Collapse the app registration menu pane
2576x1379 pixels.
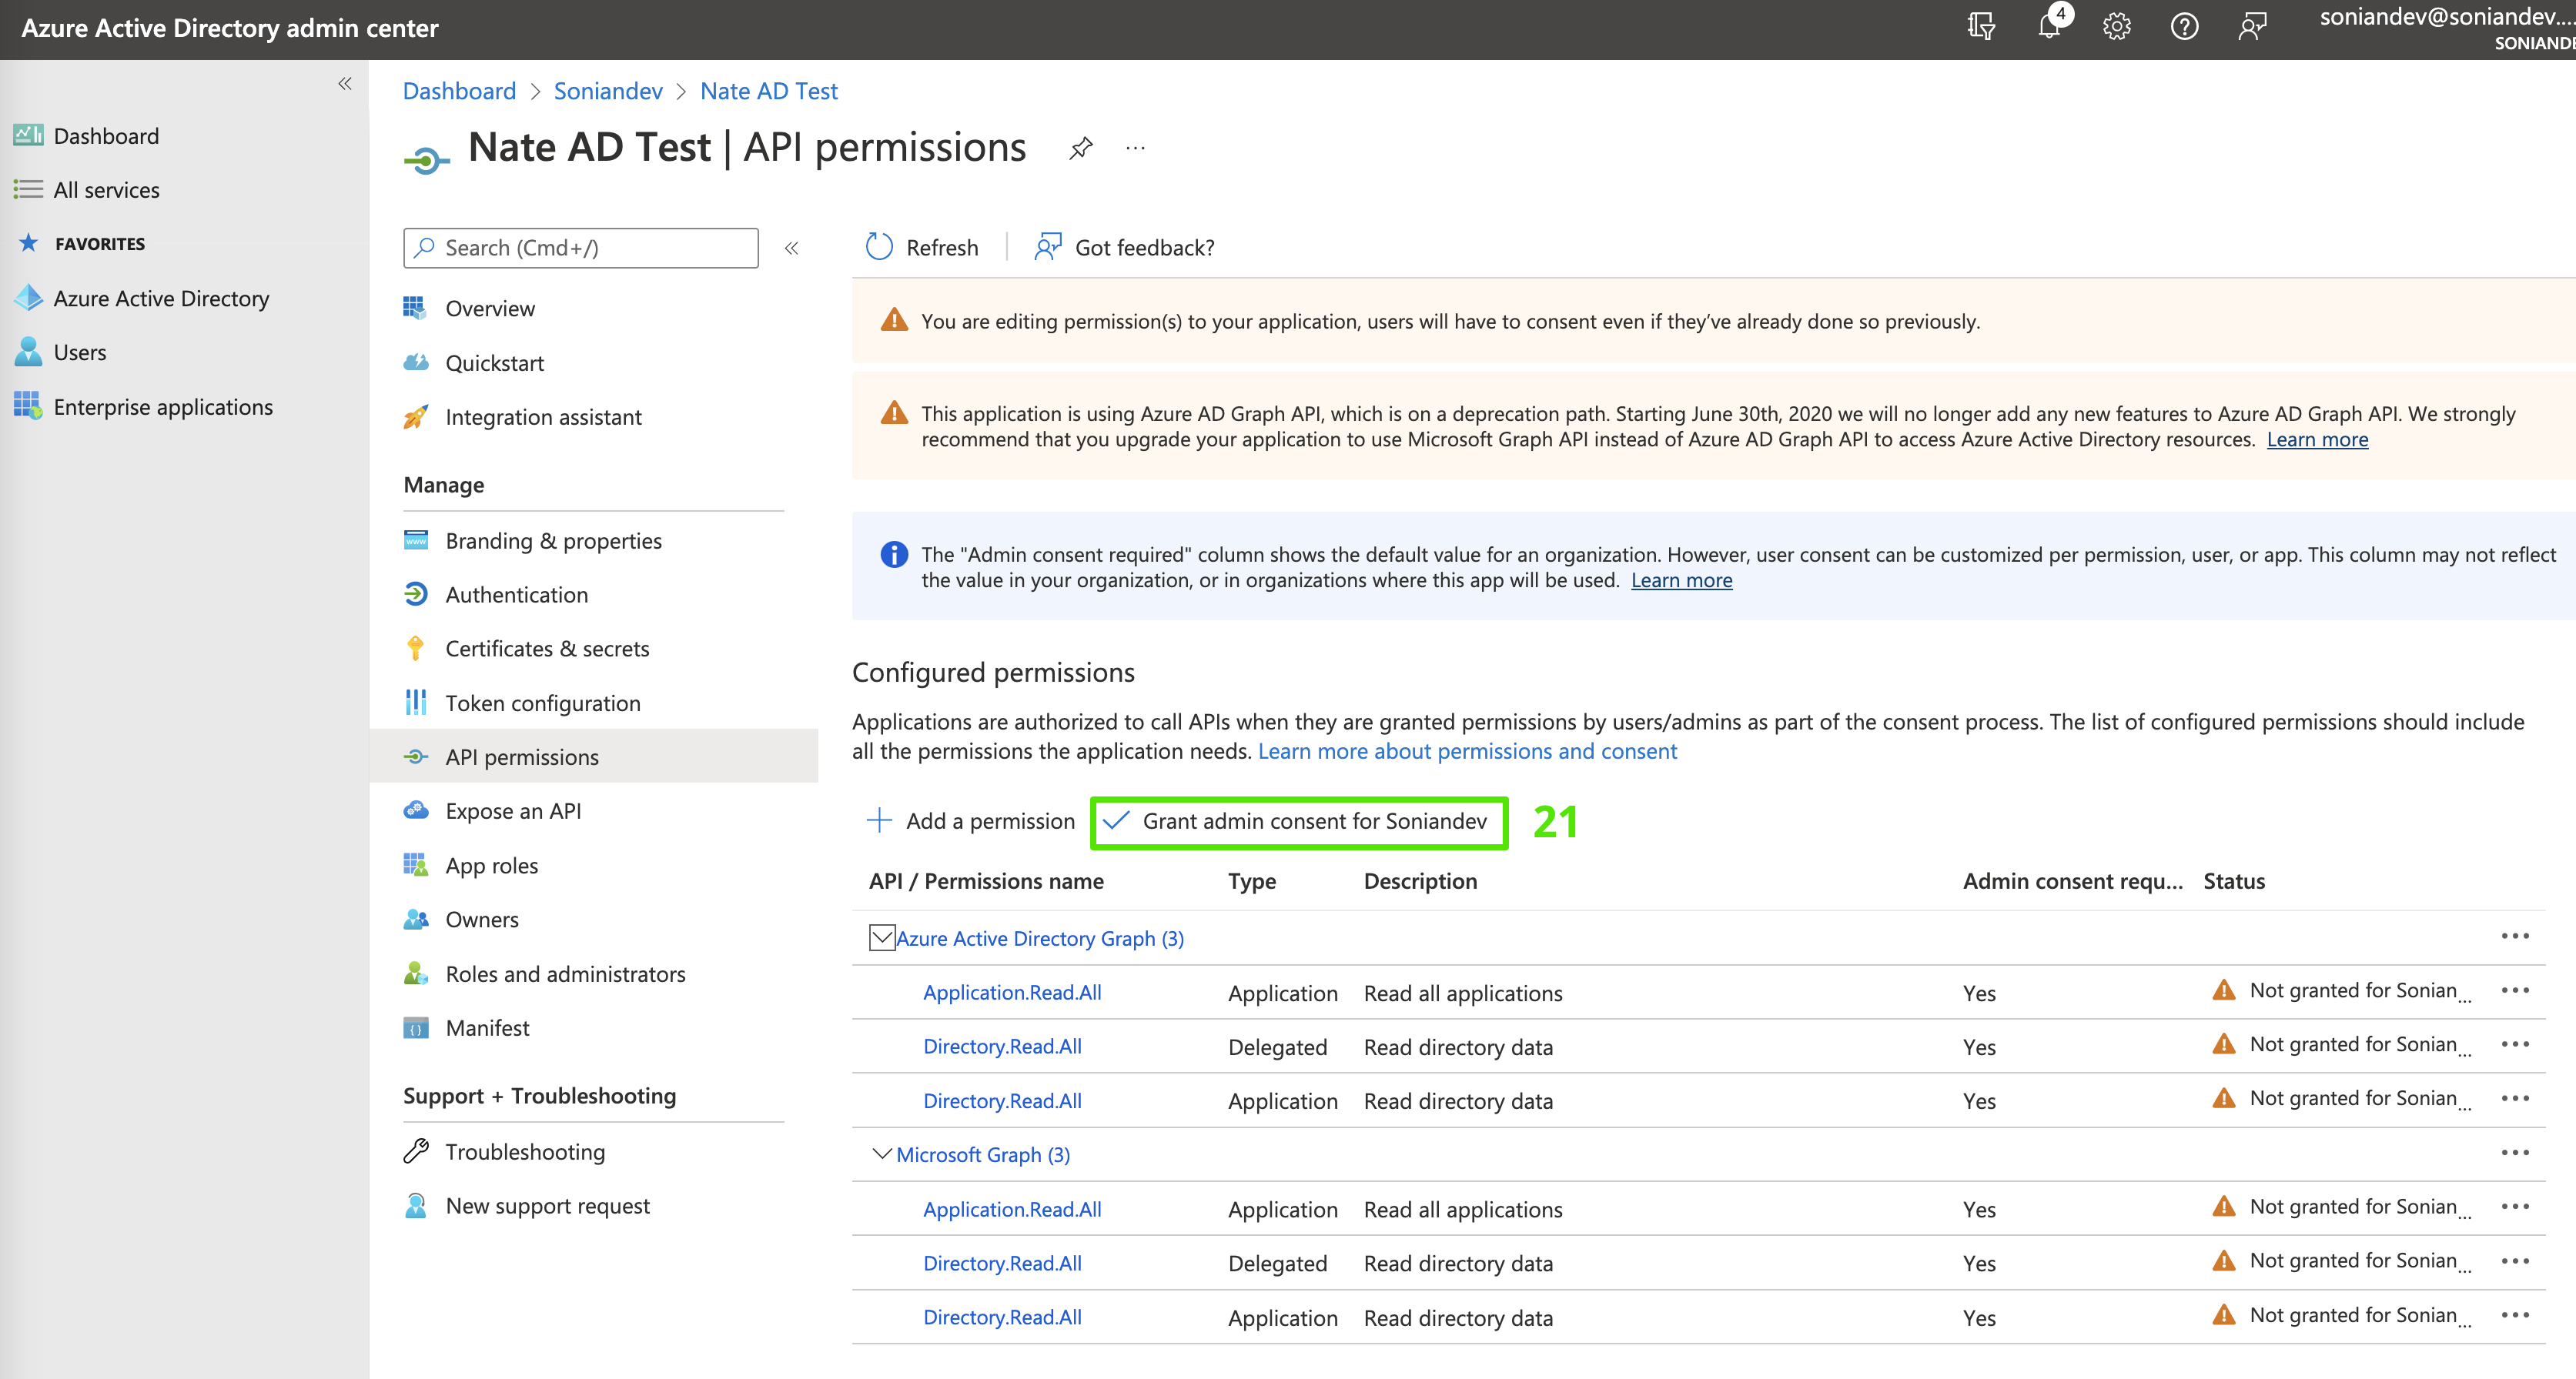click(791, 248)
